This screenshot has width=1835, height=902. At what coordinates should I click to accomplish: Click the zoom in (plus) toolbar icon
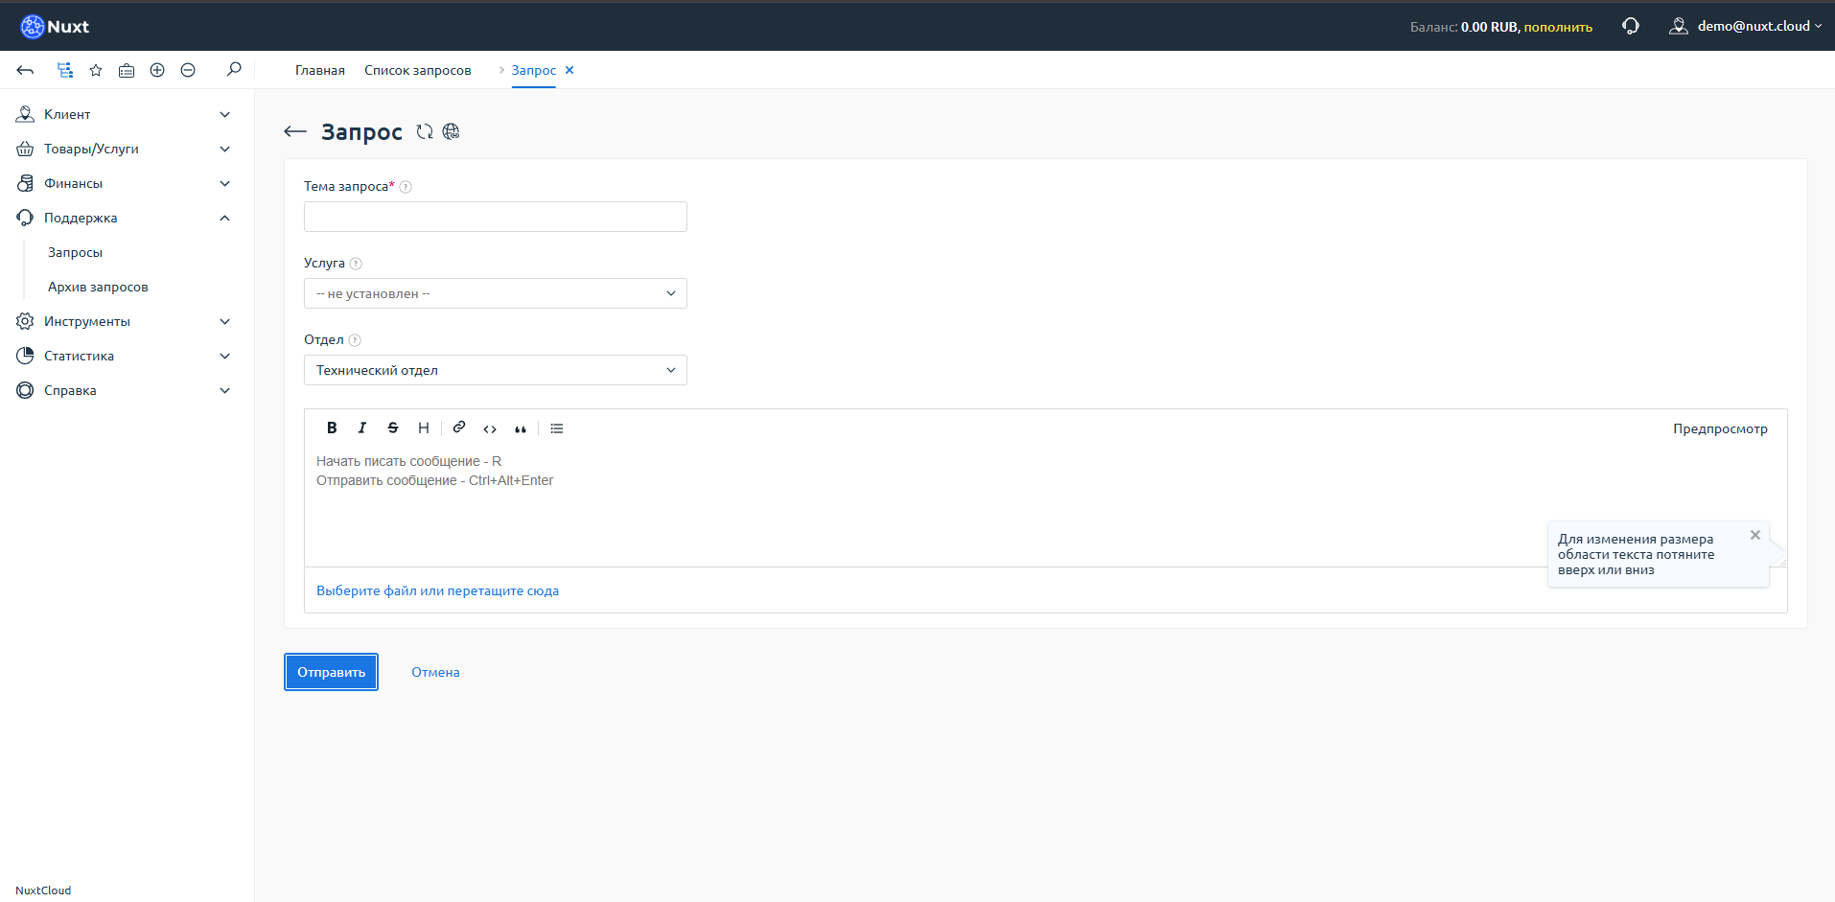156,69
